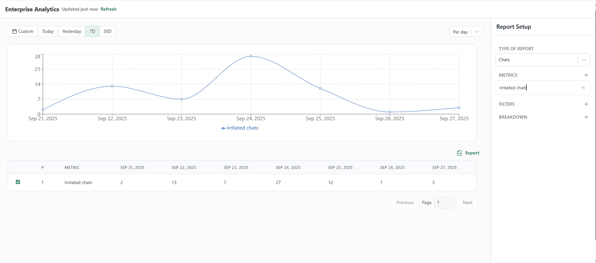
Task: Remove the Irritated chats metric
Action: coord(583,88)
